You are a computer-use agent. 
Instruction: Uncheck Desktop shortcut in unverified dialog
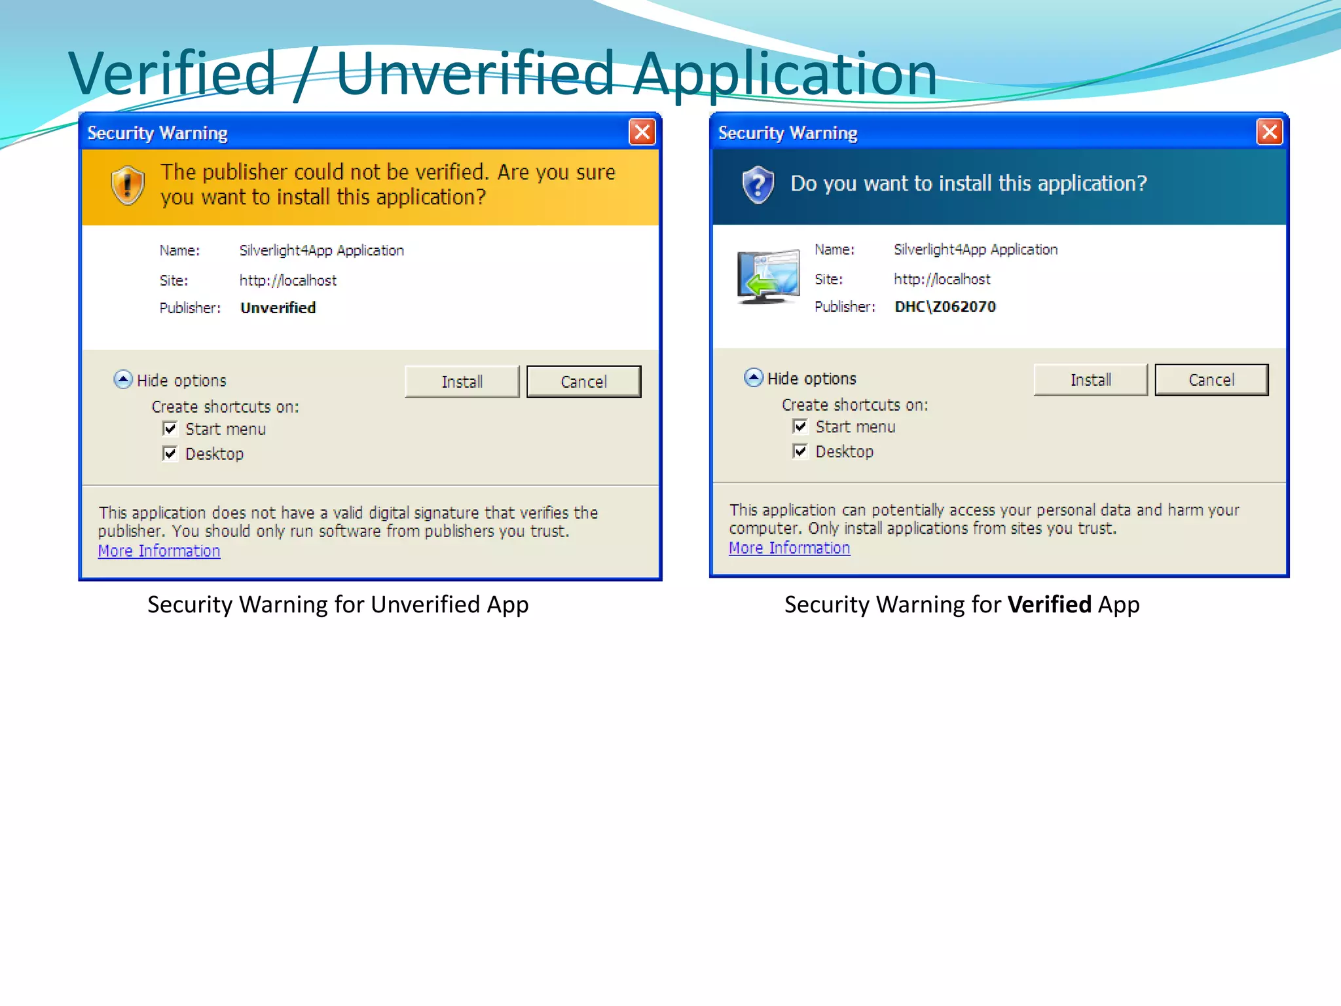pos(170,453)
